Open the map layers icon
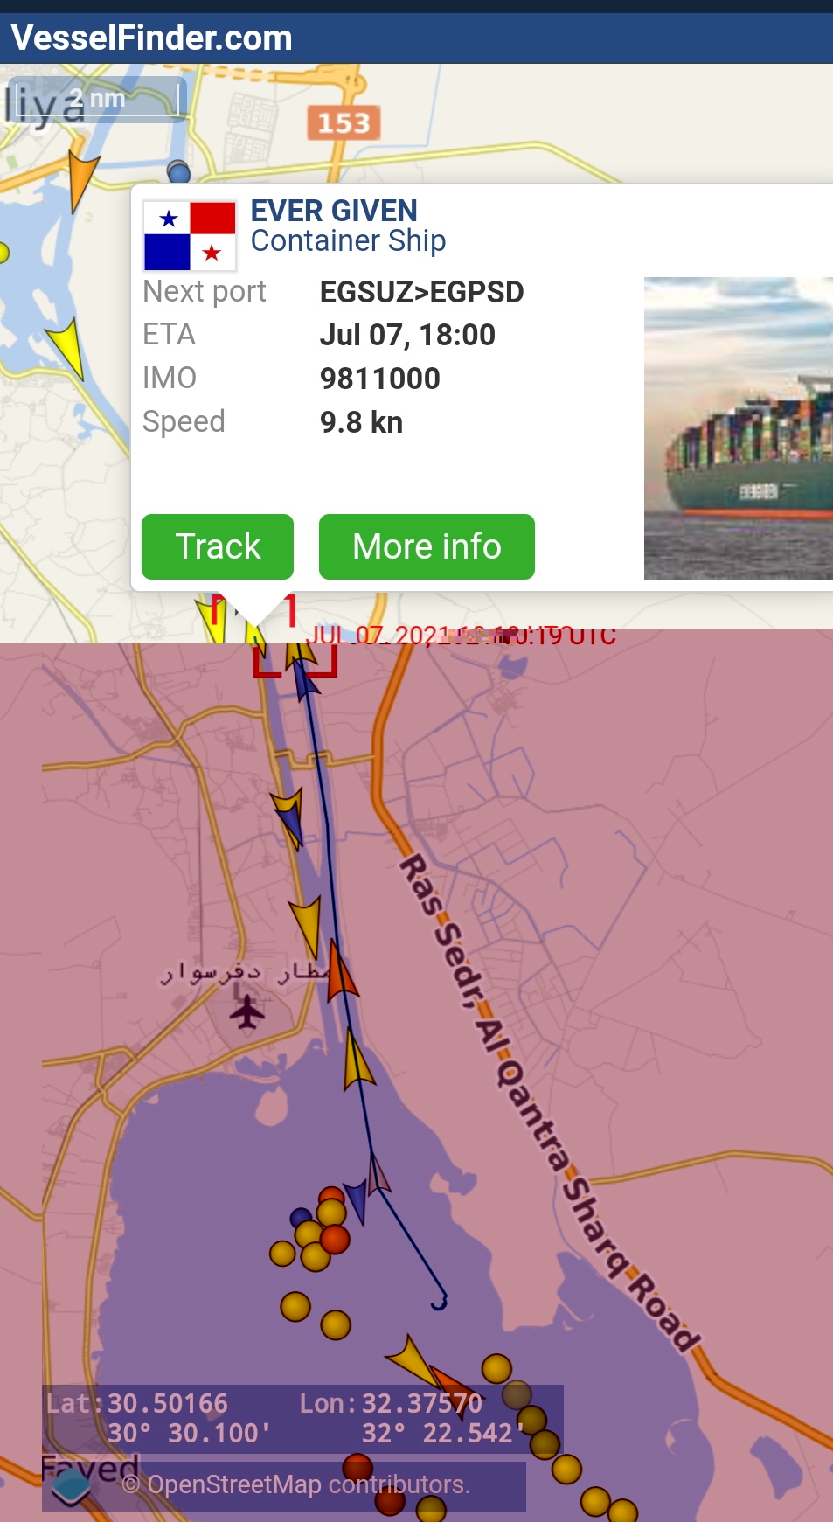The width and height of the screenshot is (833, 1522). 70,1484
